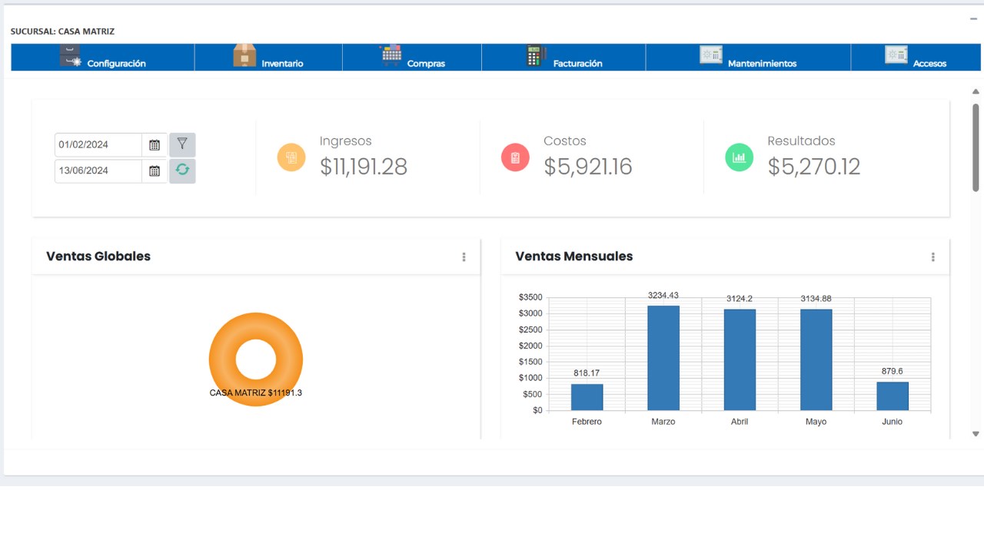Apply the date filter funnel button
This screenshot has height=553, width=984.
pos(182,144)
